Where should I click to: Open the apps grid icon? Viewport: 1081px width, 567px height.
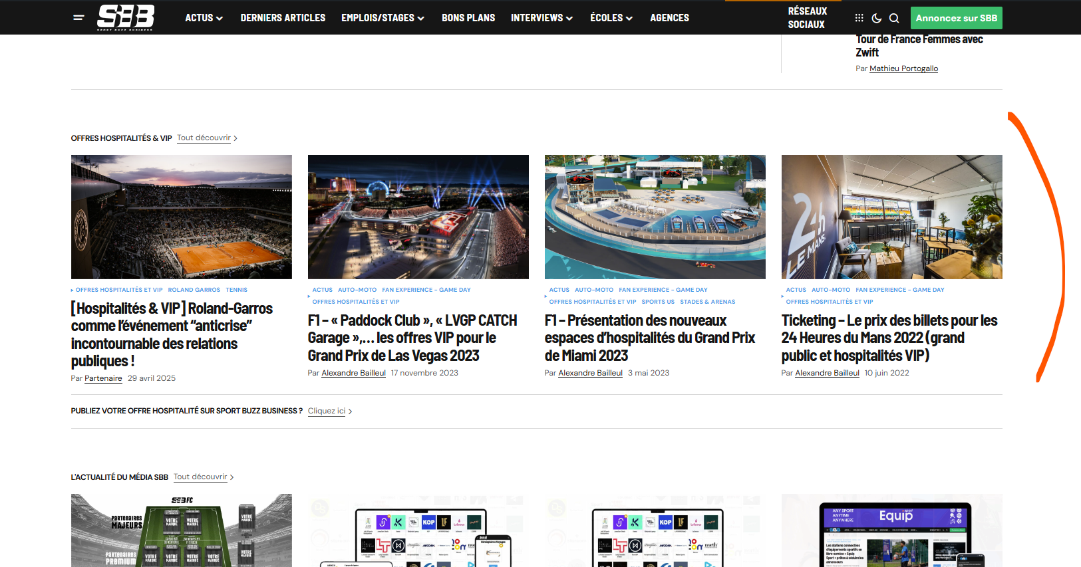click(x=859, y=18)
